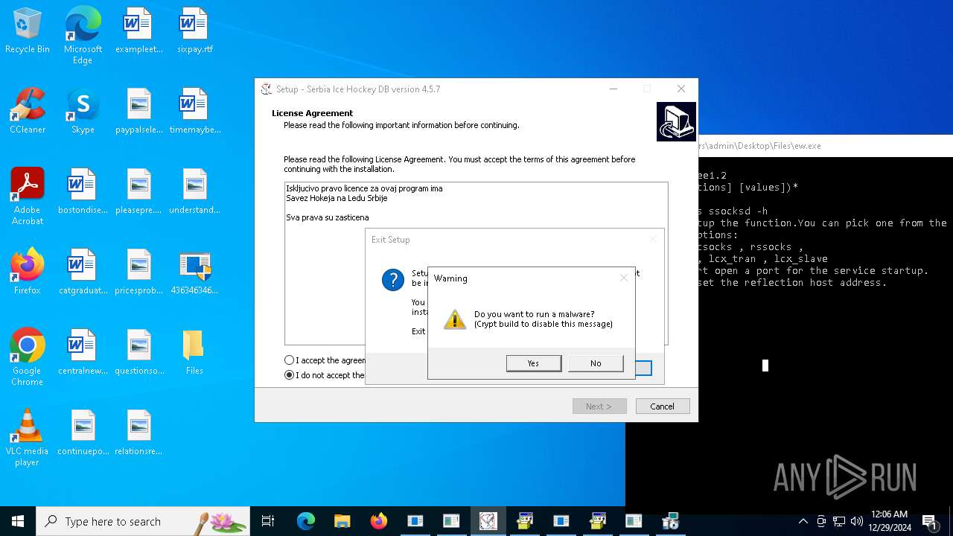Select the catgraduat... document icon
The width and height of the screenshot is (953, 536).
click(83, 272)
